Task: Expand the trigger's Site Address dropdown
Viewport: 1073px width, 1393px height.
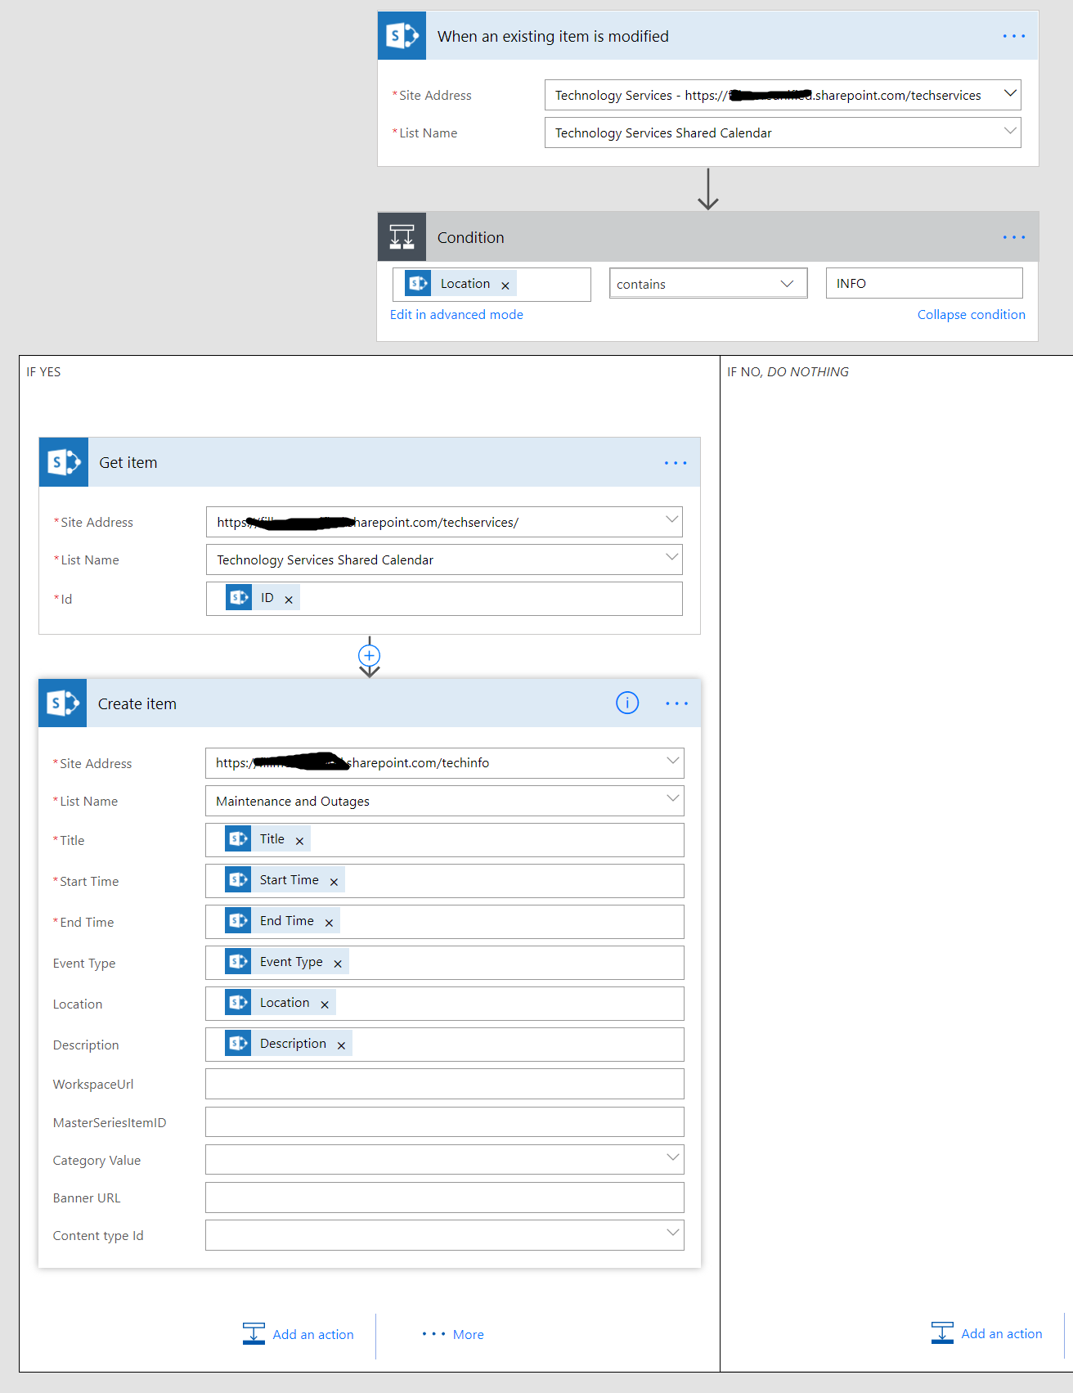Action: (x=1010, y=94)
